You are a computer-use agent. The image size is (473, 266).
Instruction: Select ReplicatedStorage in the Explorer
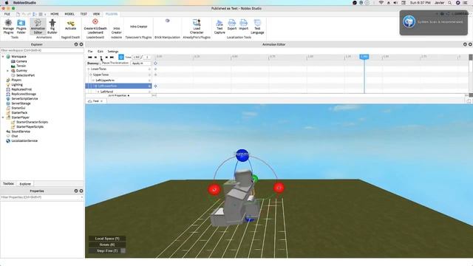point(24,94)
